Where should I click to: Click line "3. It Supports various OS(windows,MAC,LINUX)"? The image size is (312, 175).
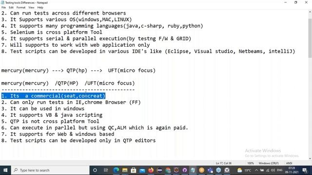66,19
